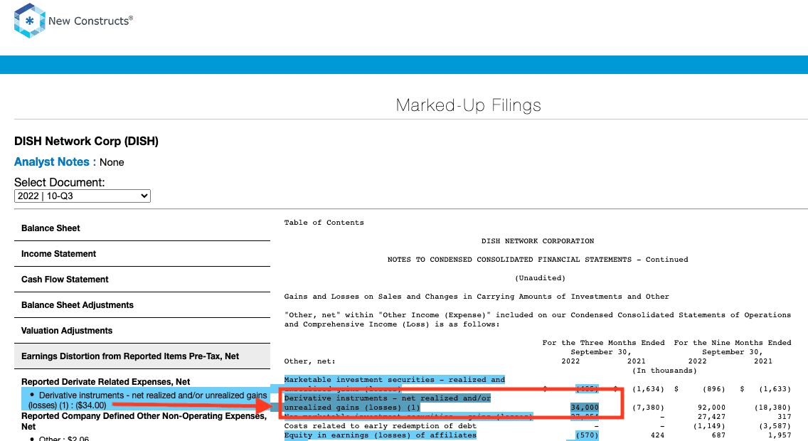Open the Select Document dropdown showing 2022 | 10-Q3

[x=83, y=196]
